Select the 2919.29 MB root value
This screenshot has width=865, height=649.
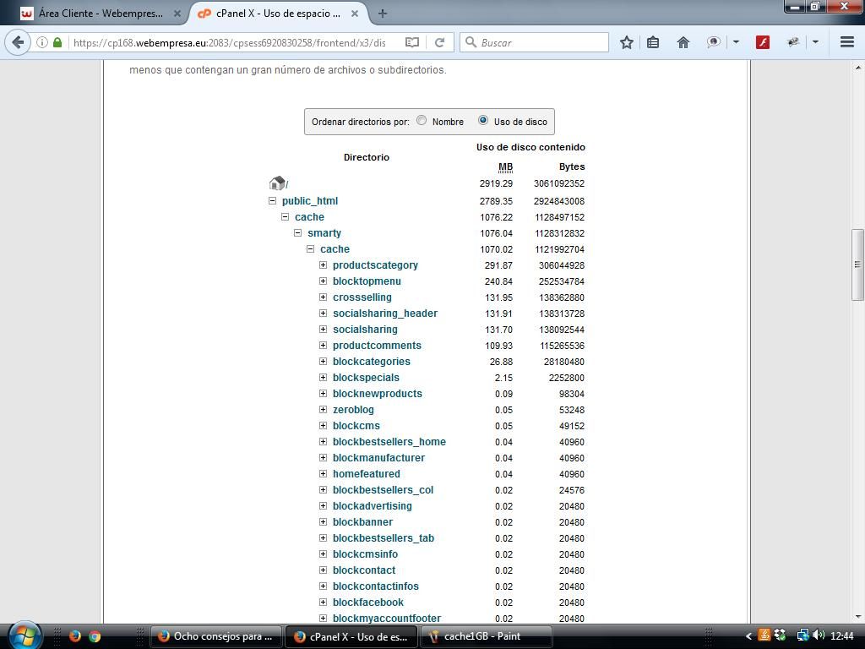coord(496,183)
